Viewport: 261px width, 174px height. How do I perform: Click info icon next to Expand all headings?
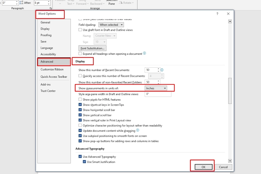(144, 53)
